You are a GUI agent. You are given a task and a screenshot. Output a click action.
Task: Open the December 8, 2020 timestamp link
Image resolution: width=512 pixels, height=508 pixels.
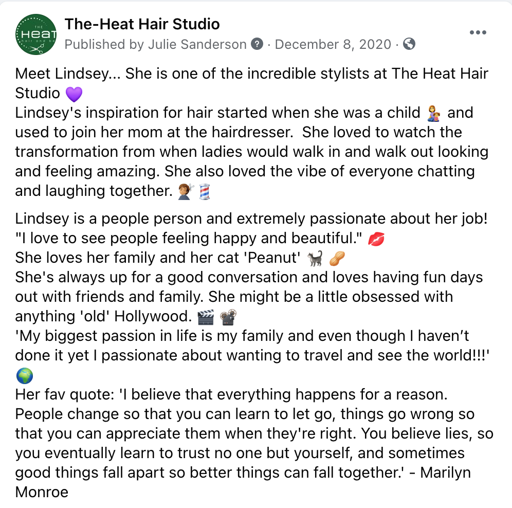tap(333, 44)
